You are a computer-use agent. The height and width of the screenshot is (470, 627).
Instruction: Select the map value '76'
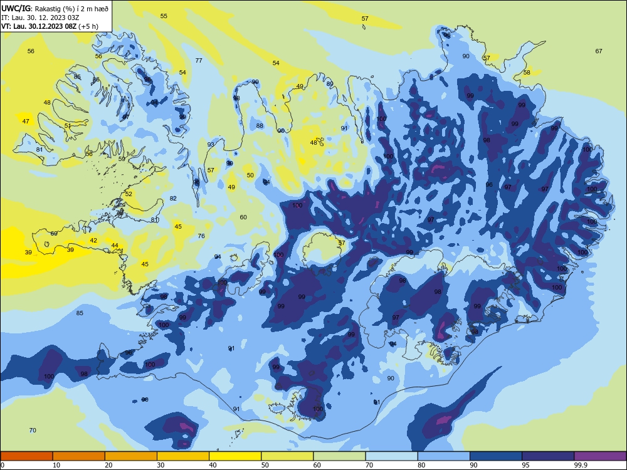click(x=201, y=236)
